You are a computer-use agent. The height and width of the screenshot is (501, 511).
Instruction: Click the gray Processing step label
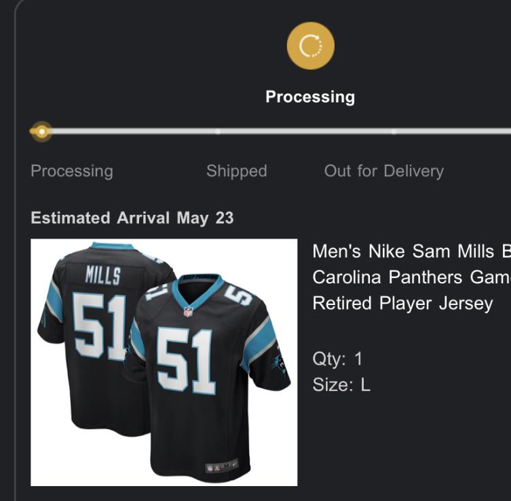pyautogui.click(x=72, y=171)
